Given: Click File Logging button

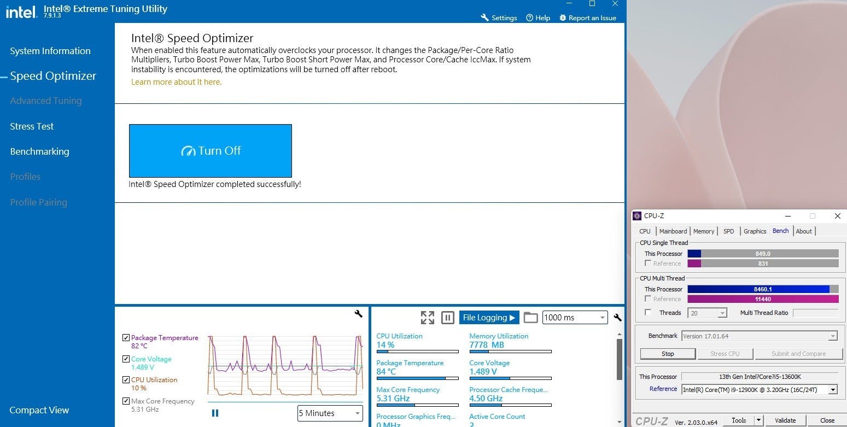Looking at the screenshot, I should (x=489, y=318).
